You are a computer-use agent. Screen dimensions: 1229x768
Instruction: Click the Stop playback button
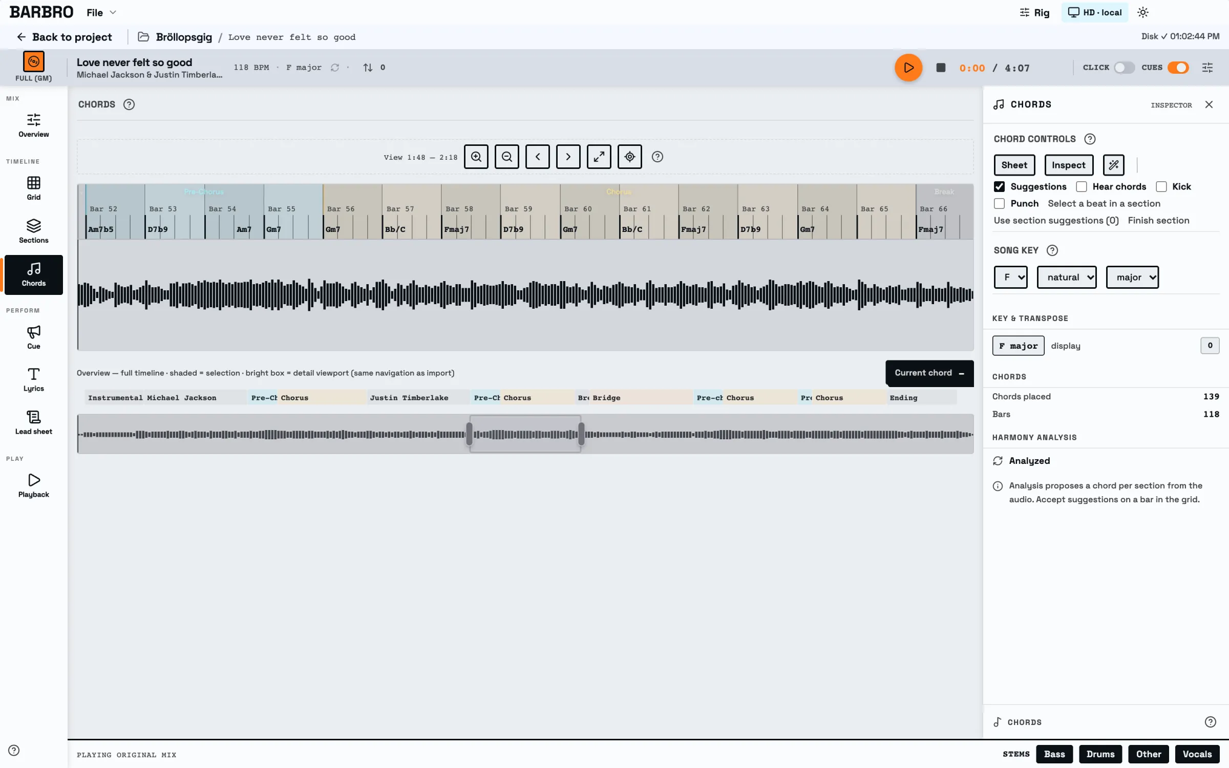(941, 68)
